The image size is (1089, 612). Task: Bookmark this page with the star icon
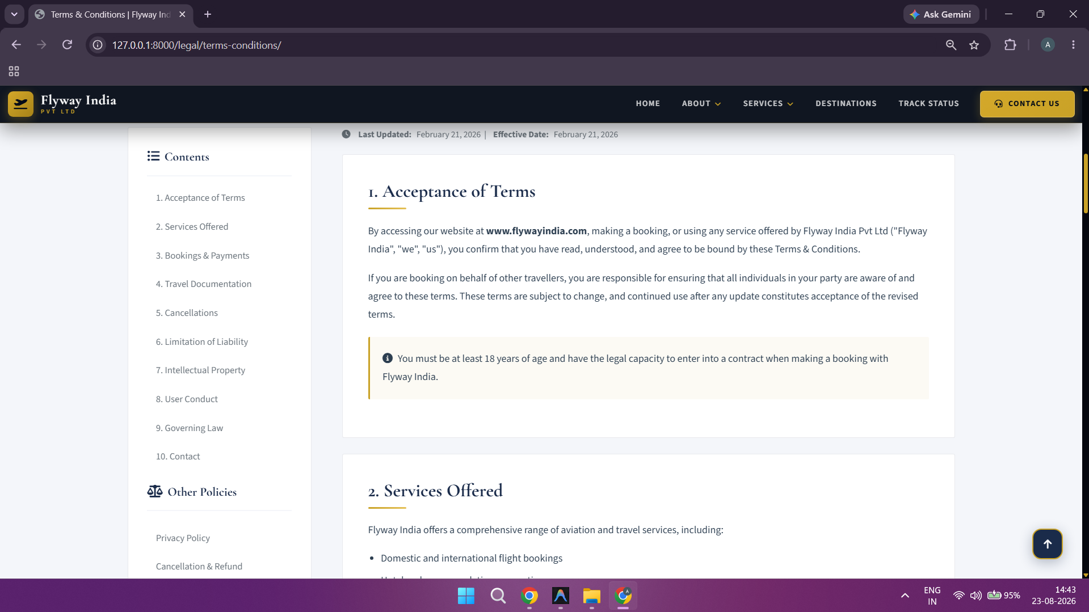click(x=974, y=45)
